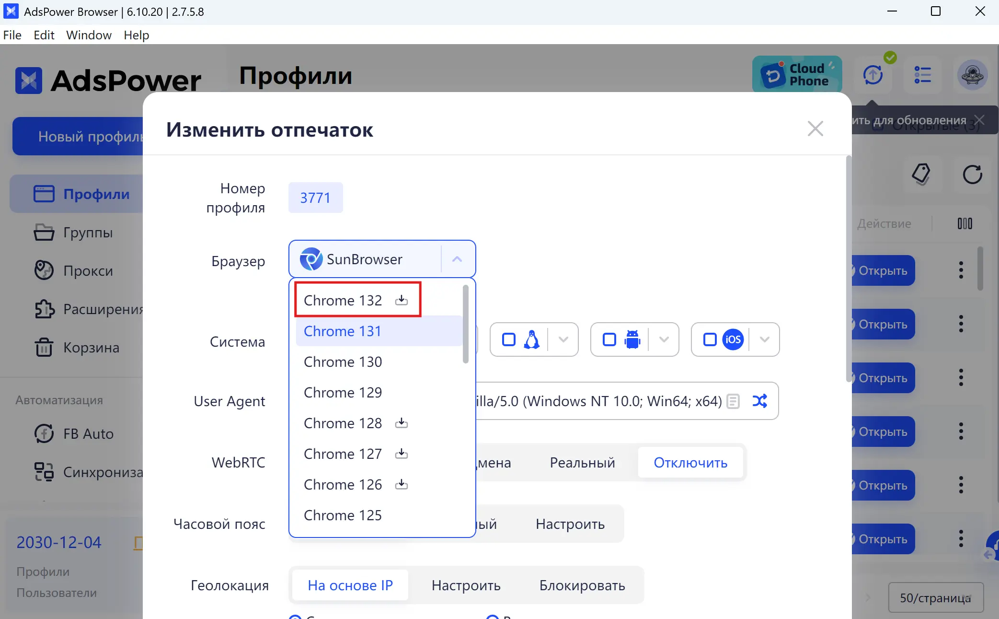
Task: Close the Изменить отпечаток dialog
Action: [x=815, y=128]
